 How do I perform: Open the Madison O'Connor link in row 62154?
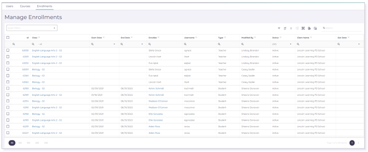pyautogui.click(x=158, y=101)
